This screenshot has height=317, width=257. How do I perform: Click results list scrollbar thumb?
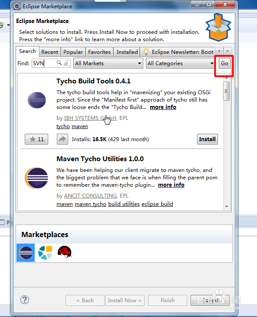click(x=226, y=91)
